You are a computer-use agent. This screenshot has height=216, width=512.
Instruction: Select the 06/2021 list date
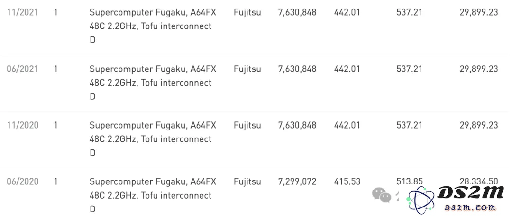coord(23,69)
